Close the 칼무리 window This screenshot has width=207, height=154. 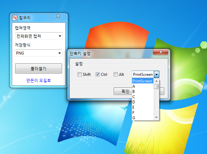pyautogui.click(x=58, y=16)
